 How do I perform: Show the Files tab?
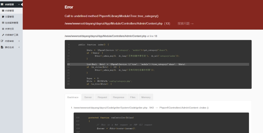tap(133, 97)
